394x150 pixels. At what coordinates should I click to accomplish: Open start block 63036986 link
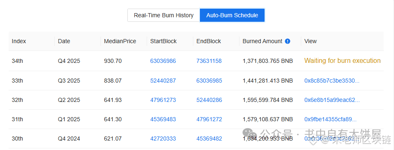[163, 61]
